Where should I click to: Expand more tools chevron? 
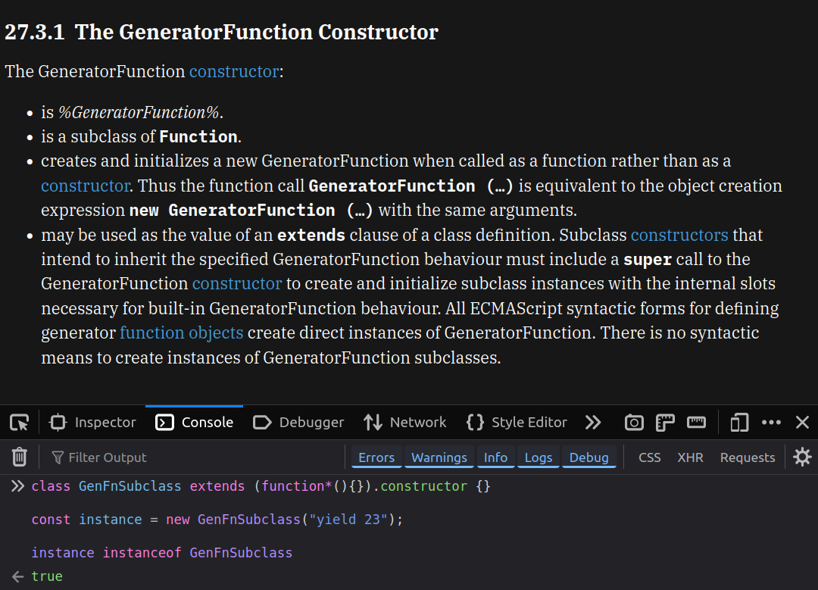(593, 423)
